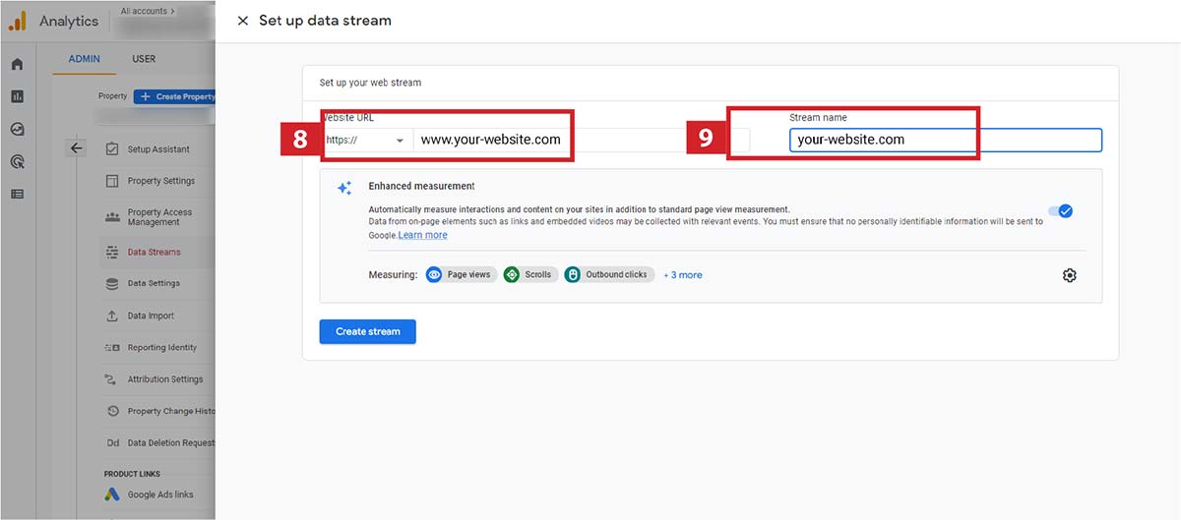
Task: Click the back arrow in property column
Action: (77, 148)
